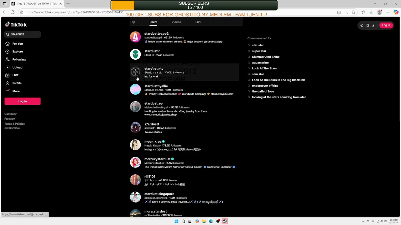This screenshot has height=225, width=401.
Task: Click the browser address bar URL
Action: (x=74, y=12)
